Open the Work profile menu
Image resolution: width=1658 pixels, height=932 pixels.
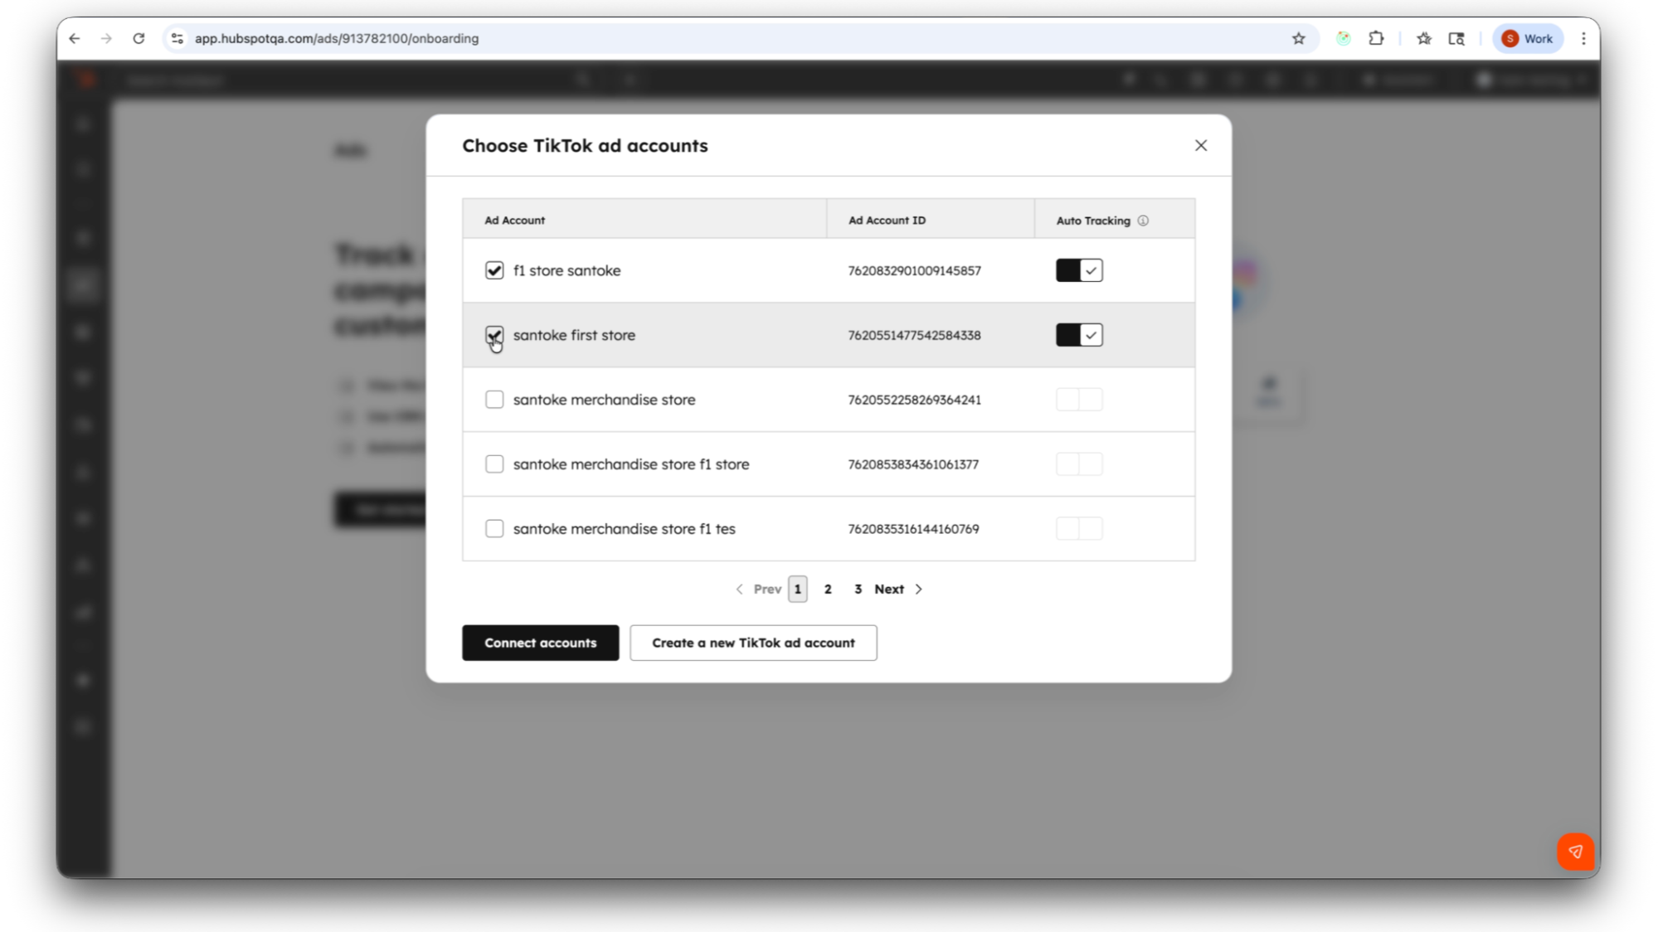click(1528, 38)
